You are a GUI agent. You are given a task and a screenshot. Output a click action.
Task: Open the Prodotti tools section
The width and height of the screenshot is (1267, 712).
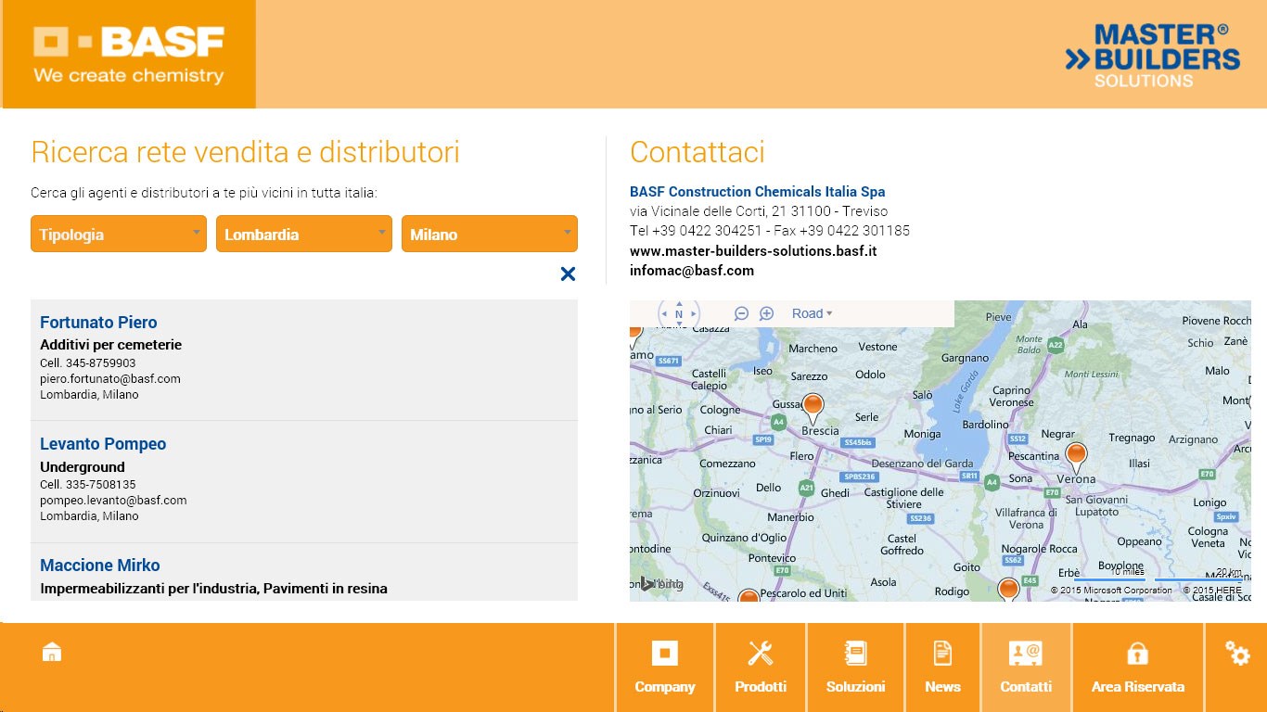coord(761,667)
